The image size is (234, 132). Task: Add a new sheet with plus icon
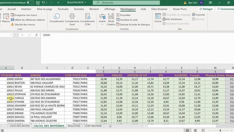pyautogui.click(x=110, y=126)
